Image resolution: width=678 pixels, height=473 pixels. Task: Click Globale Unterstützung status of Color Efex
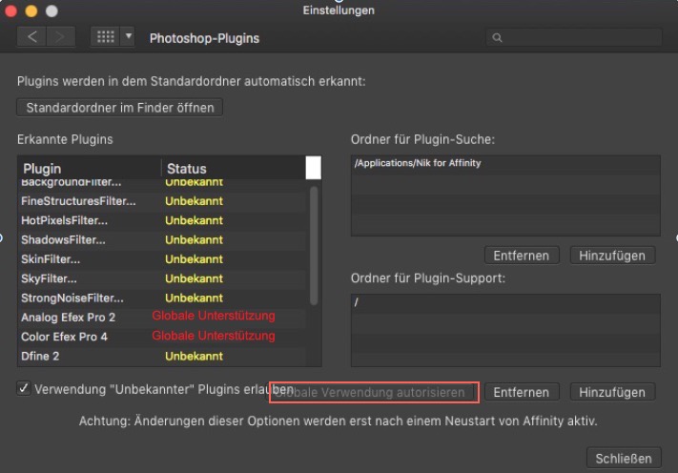tap(214, 336)
